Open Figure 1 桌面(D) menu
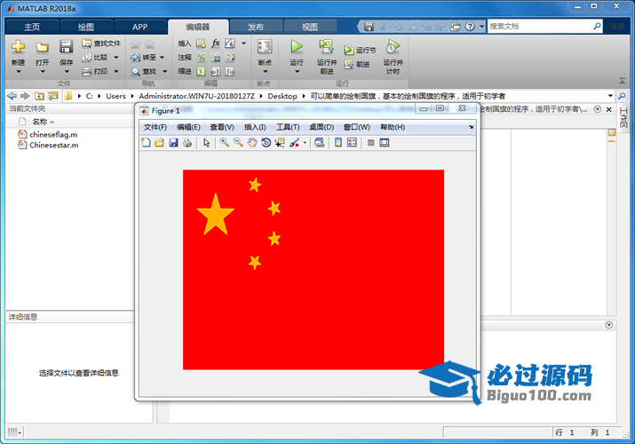Viewport: 635px width, 444px height. click(321, 127)
